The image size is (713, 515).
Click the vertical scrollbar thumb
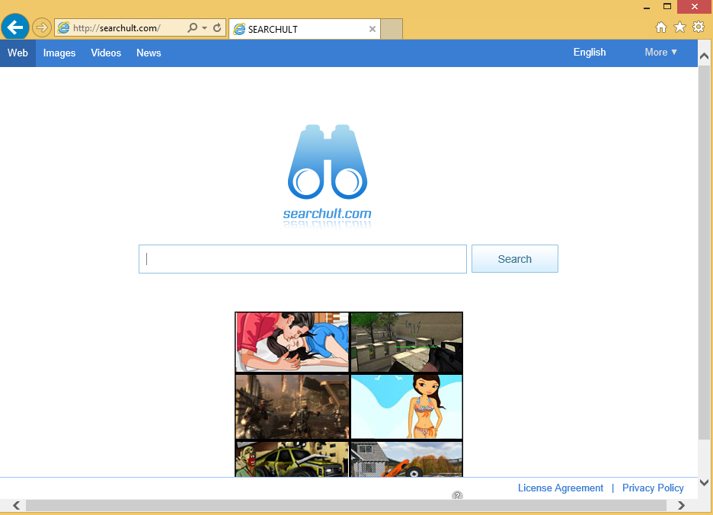pos(704,252)
